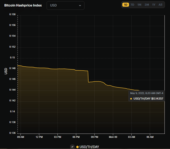Viewport: 170px width, 149px height.
Task: Click the 06 AM x-axis label
Action: click(x=150, y=137)
